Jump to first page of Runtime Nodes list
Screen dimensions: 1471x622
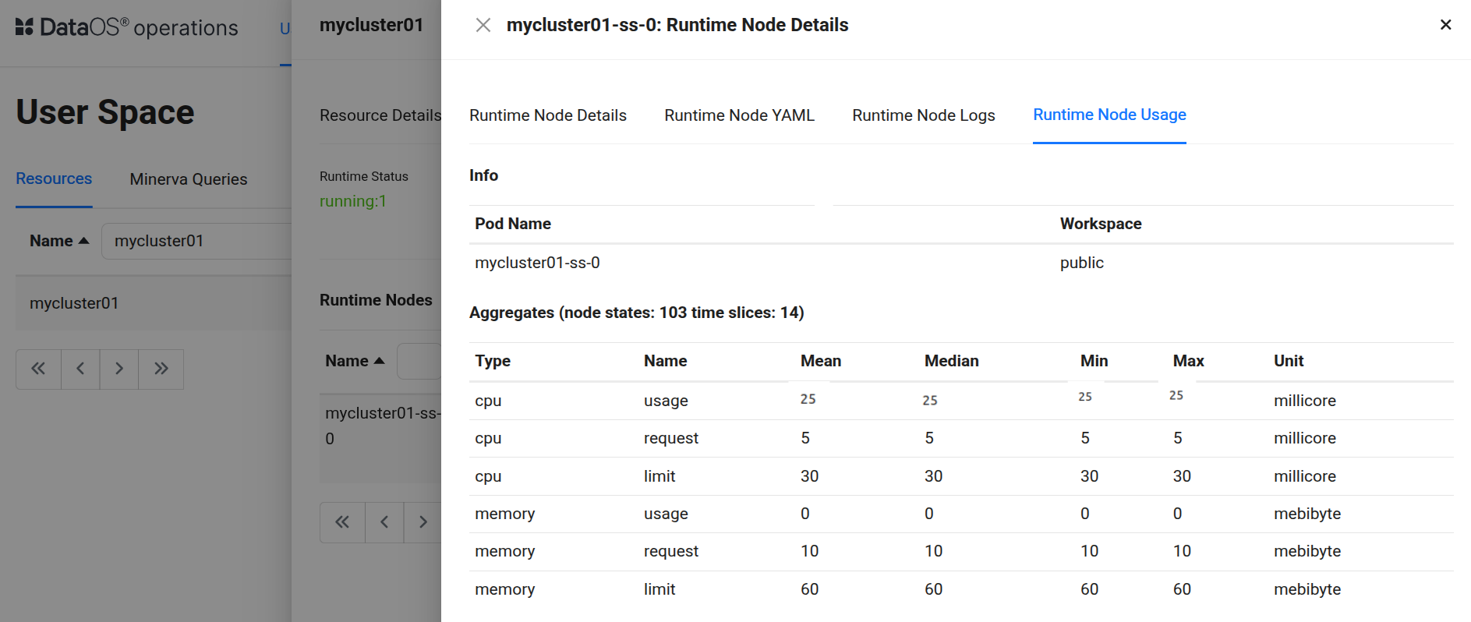[342, 522]
